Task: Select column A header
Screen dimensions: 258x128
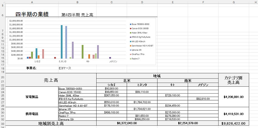Action: pos(32,2)
